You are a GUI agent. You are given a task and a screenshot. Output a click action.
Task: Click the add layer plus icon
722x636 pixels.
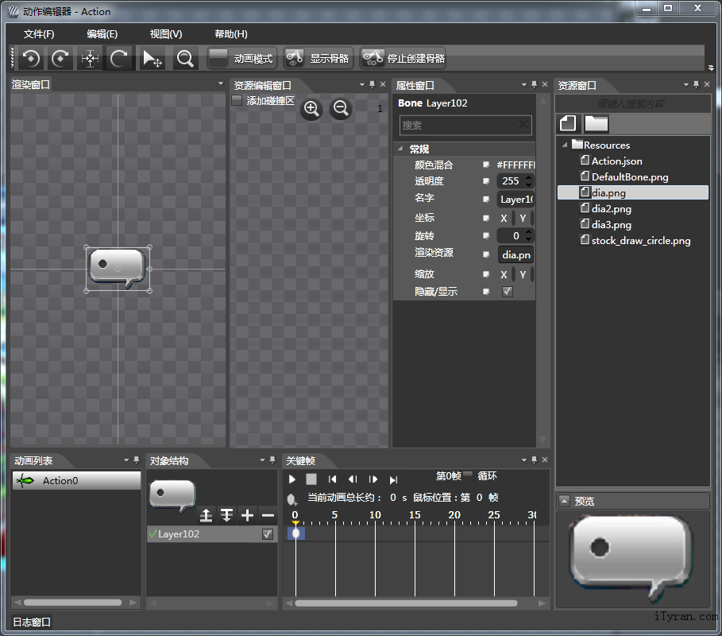(x=247, y=515)
